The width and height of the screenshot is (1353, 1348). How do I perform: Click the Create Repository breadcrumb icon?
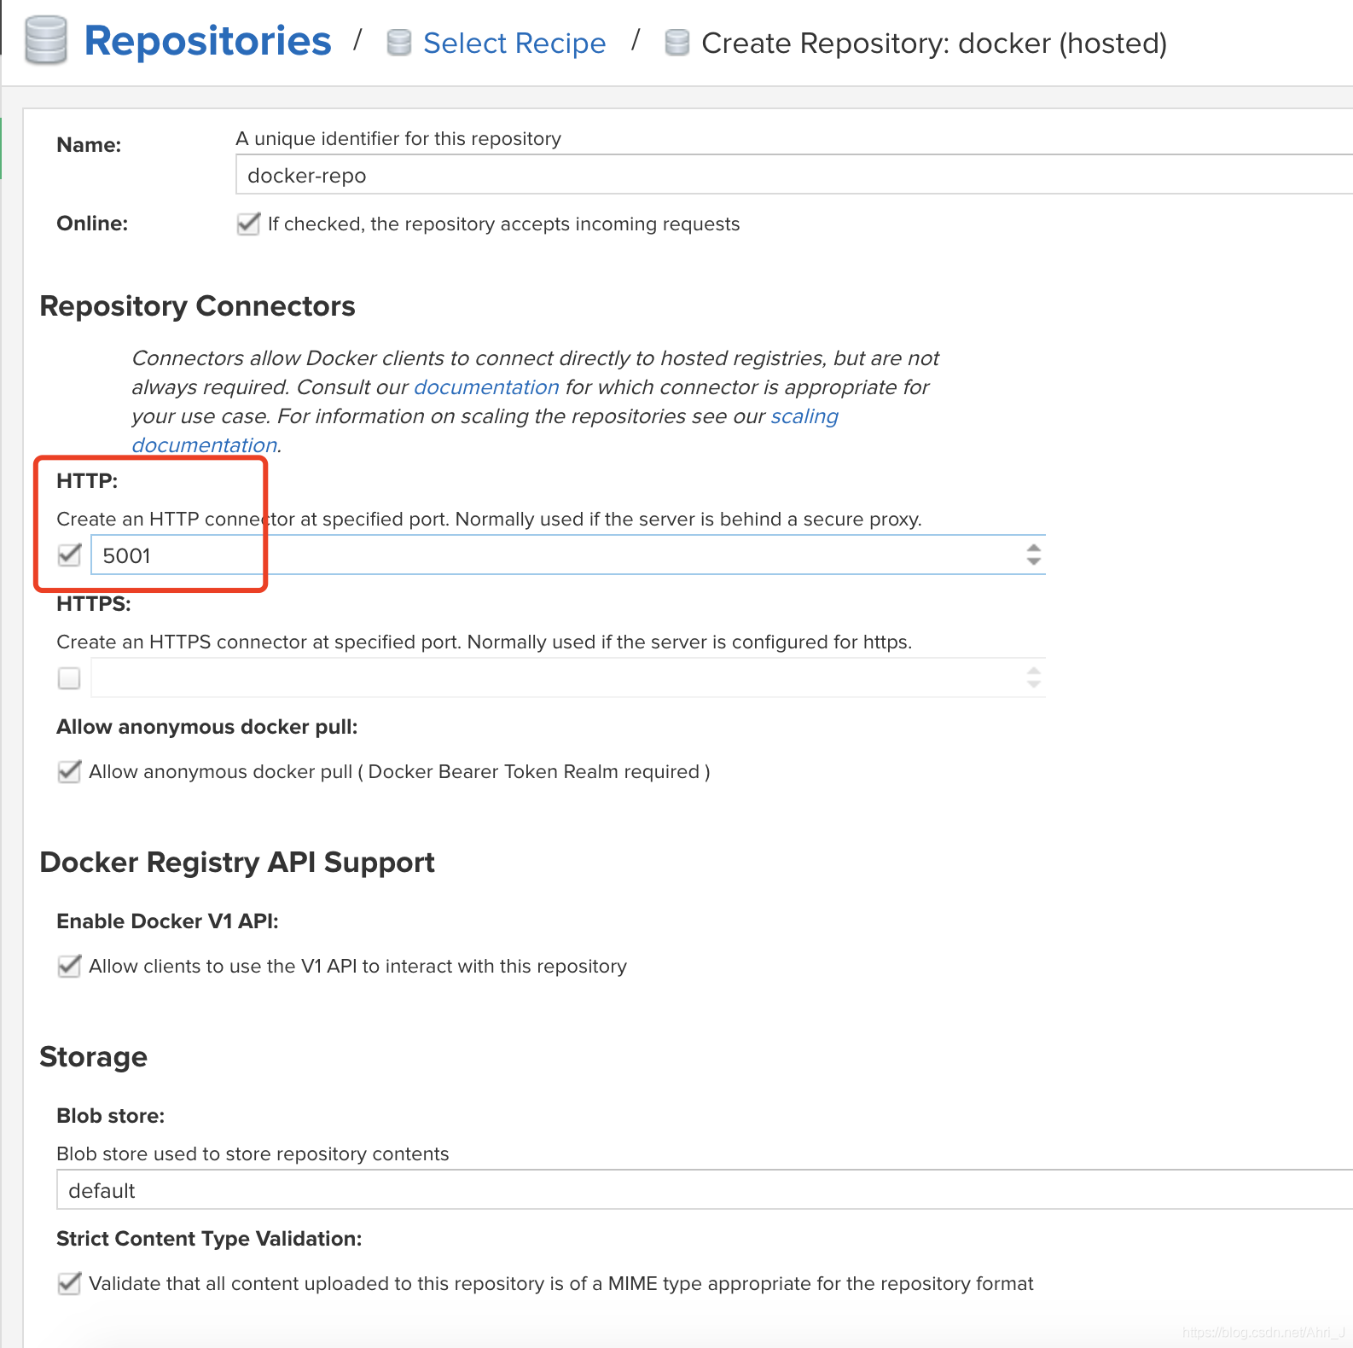coord(676,43)
